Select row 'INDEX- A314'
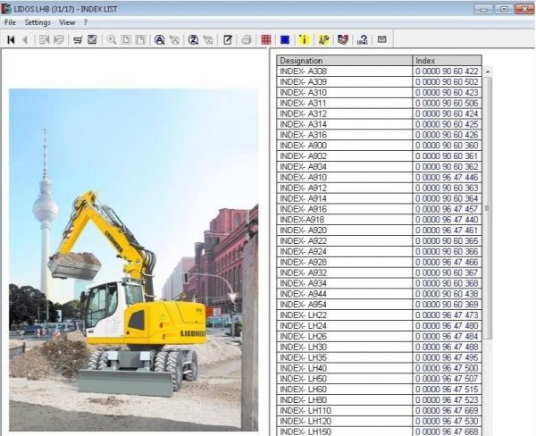This screenshot has width=536, height=436. (379, 124)
